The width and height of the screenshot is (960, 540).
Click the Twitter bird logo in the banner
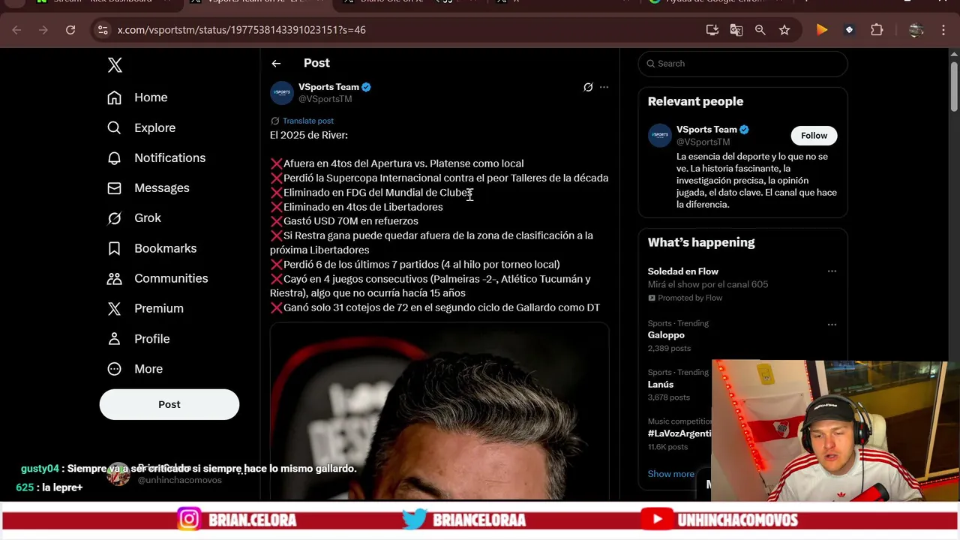414,520
